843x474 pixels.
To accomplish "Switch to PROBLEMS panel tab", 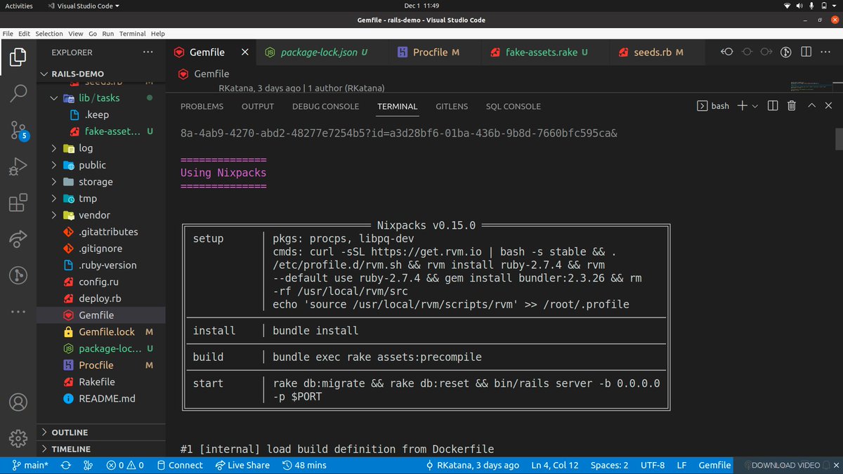I will 202,106.
